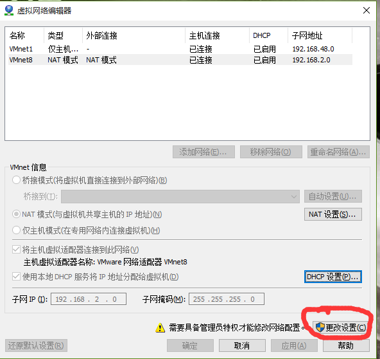The width and height of the screenshot is (380, 359).
Task: Select the VMnet1 row in the list
Action: click(180, 49)
